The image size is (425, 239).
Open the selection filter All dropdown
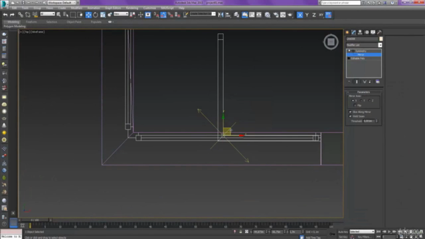point(47,14)
